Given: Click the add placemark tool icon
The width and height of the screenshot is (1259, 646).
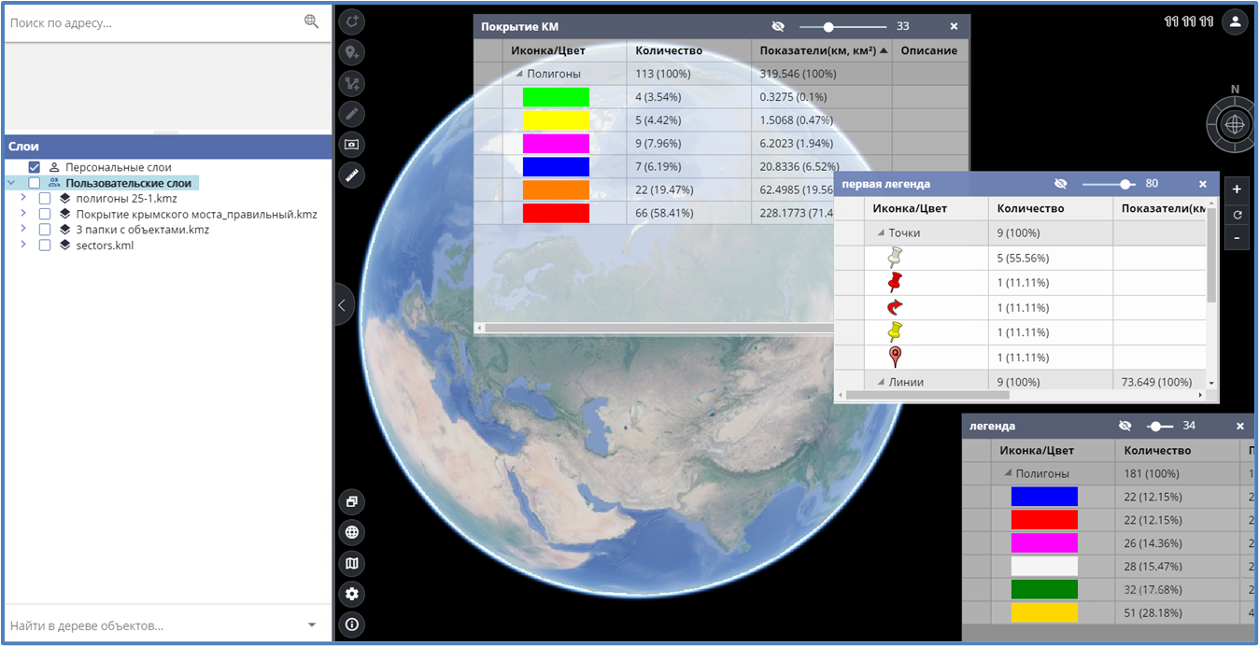Looking at the screenshot, I should pos(352,53).
